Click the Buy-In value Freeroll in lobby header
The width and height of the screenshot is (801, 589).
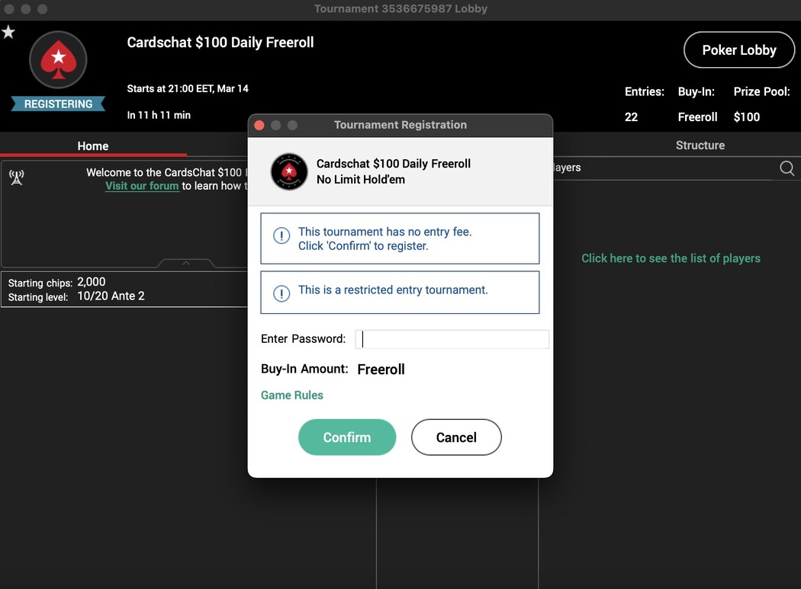(x=697, y=117)
